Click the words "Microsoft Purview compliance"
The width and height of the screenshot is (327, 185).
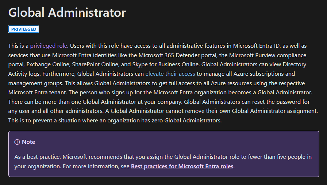270,55
